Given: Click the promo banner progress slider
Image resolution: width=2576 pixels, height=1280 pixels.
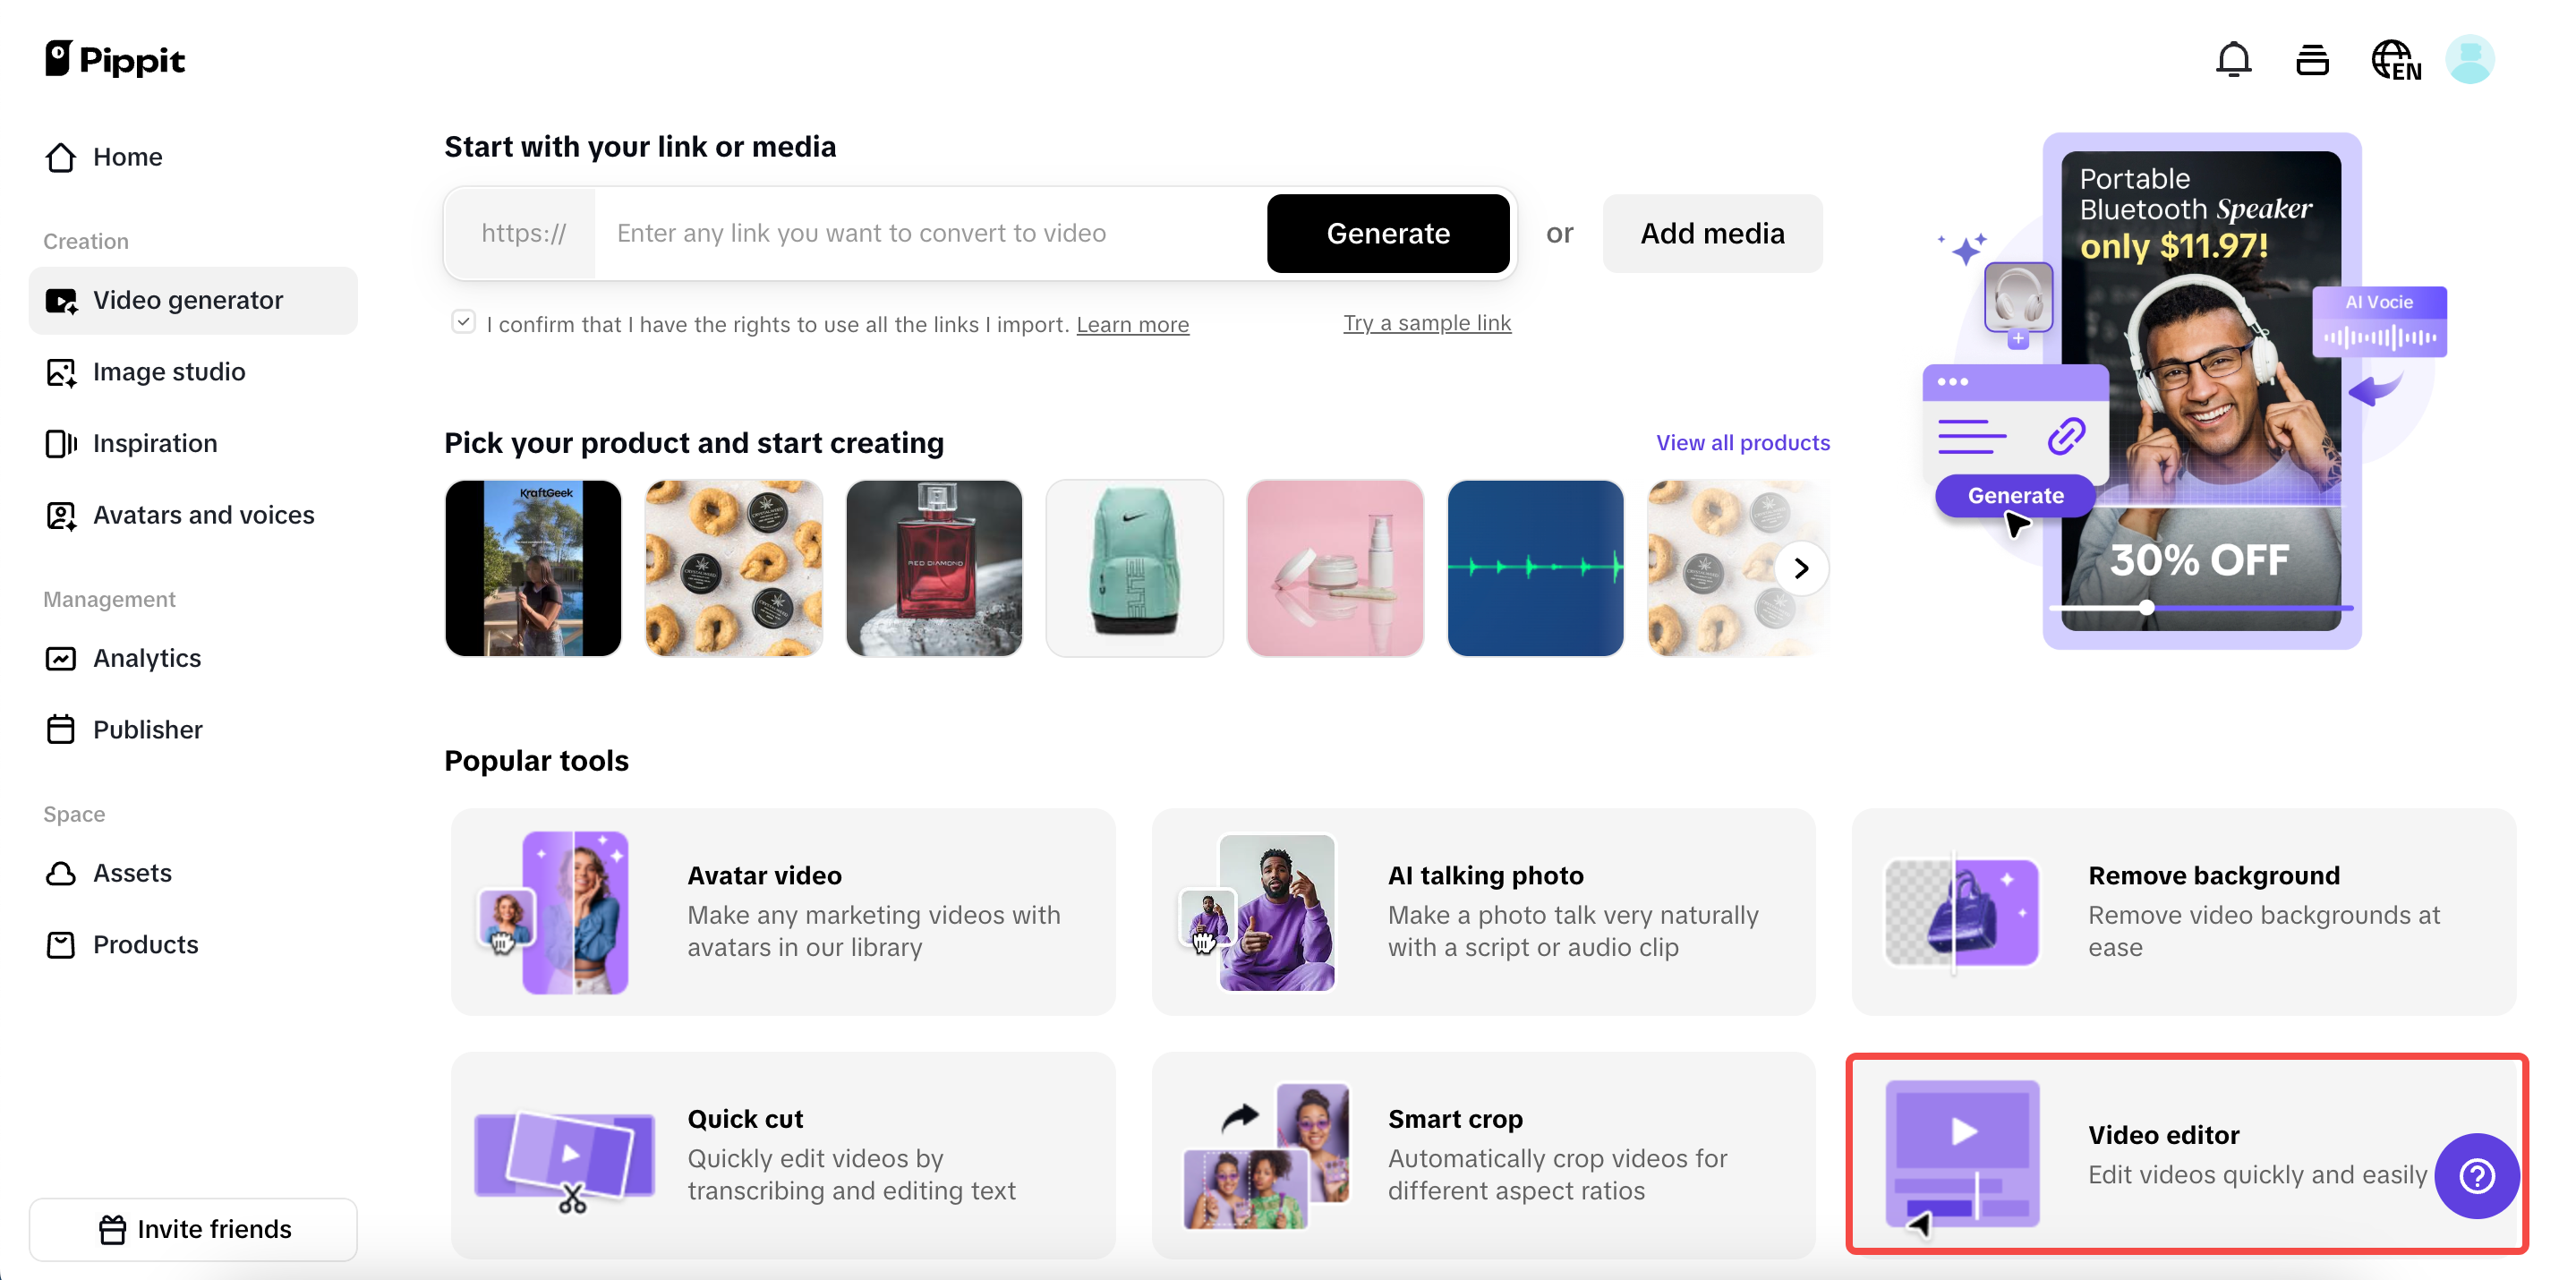Looking at the screenshot, I should point(2146,607).
